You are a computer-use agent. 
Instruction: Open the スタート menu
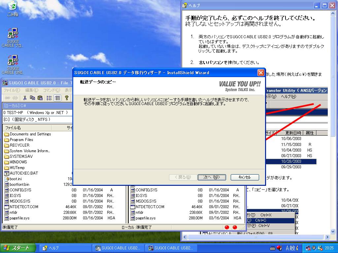click(18, 248)
